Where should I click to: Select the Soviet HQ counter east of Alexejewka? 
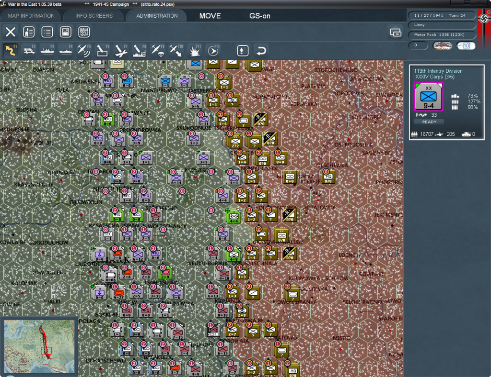(328, 177)
